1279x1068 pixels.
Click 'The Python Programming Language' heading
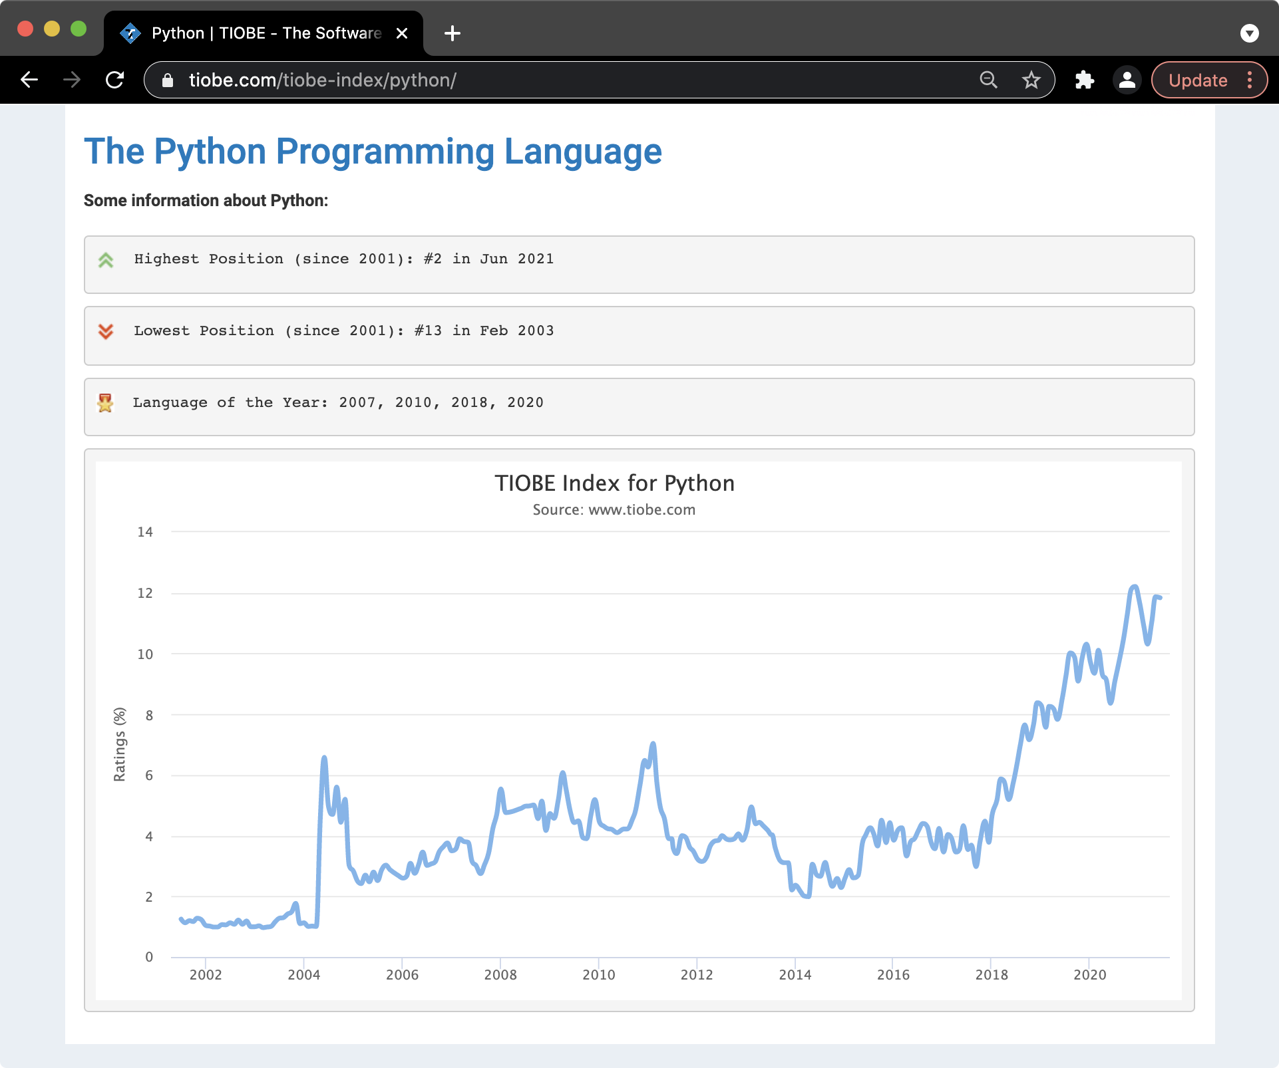pos(373,152)
